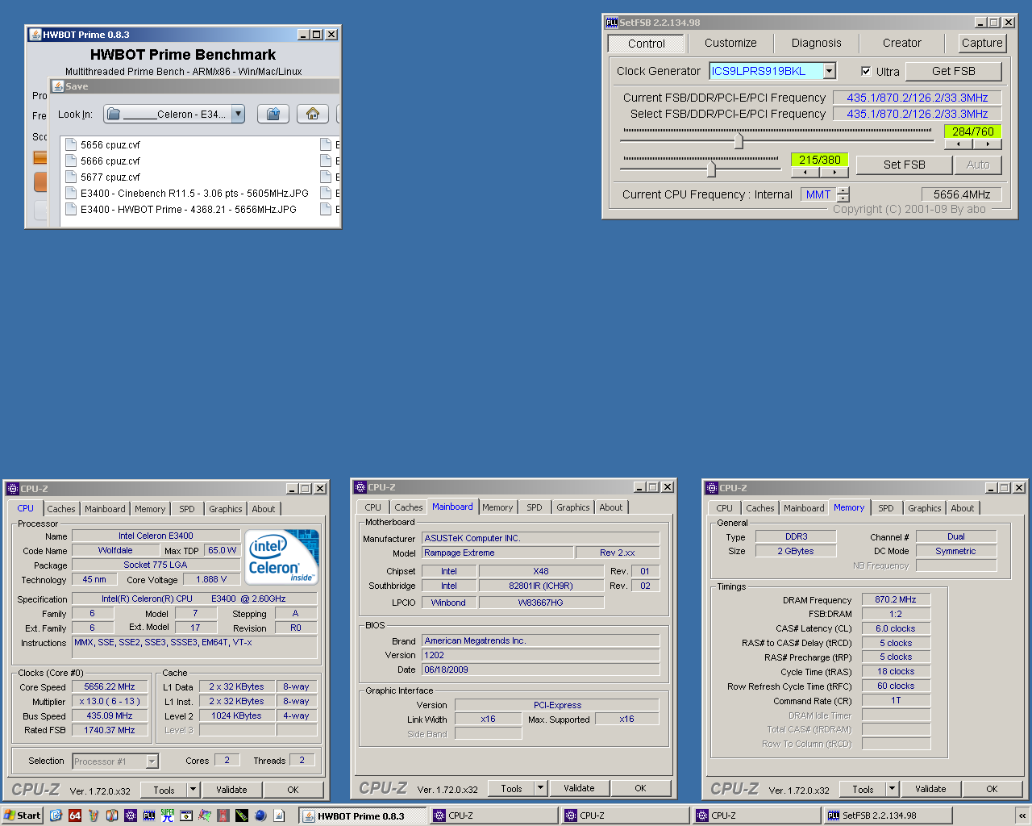Click the Set FSB button

[x=905, y=165]
